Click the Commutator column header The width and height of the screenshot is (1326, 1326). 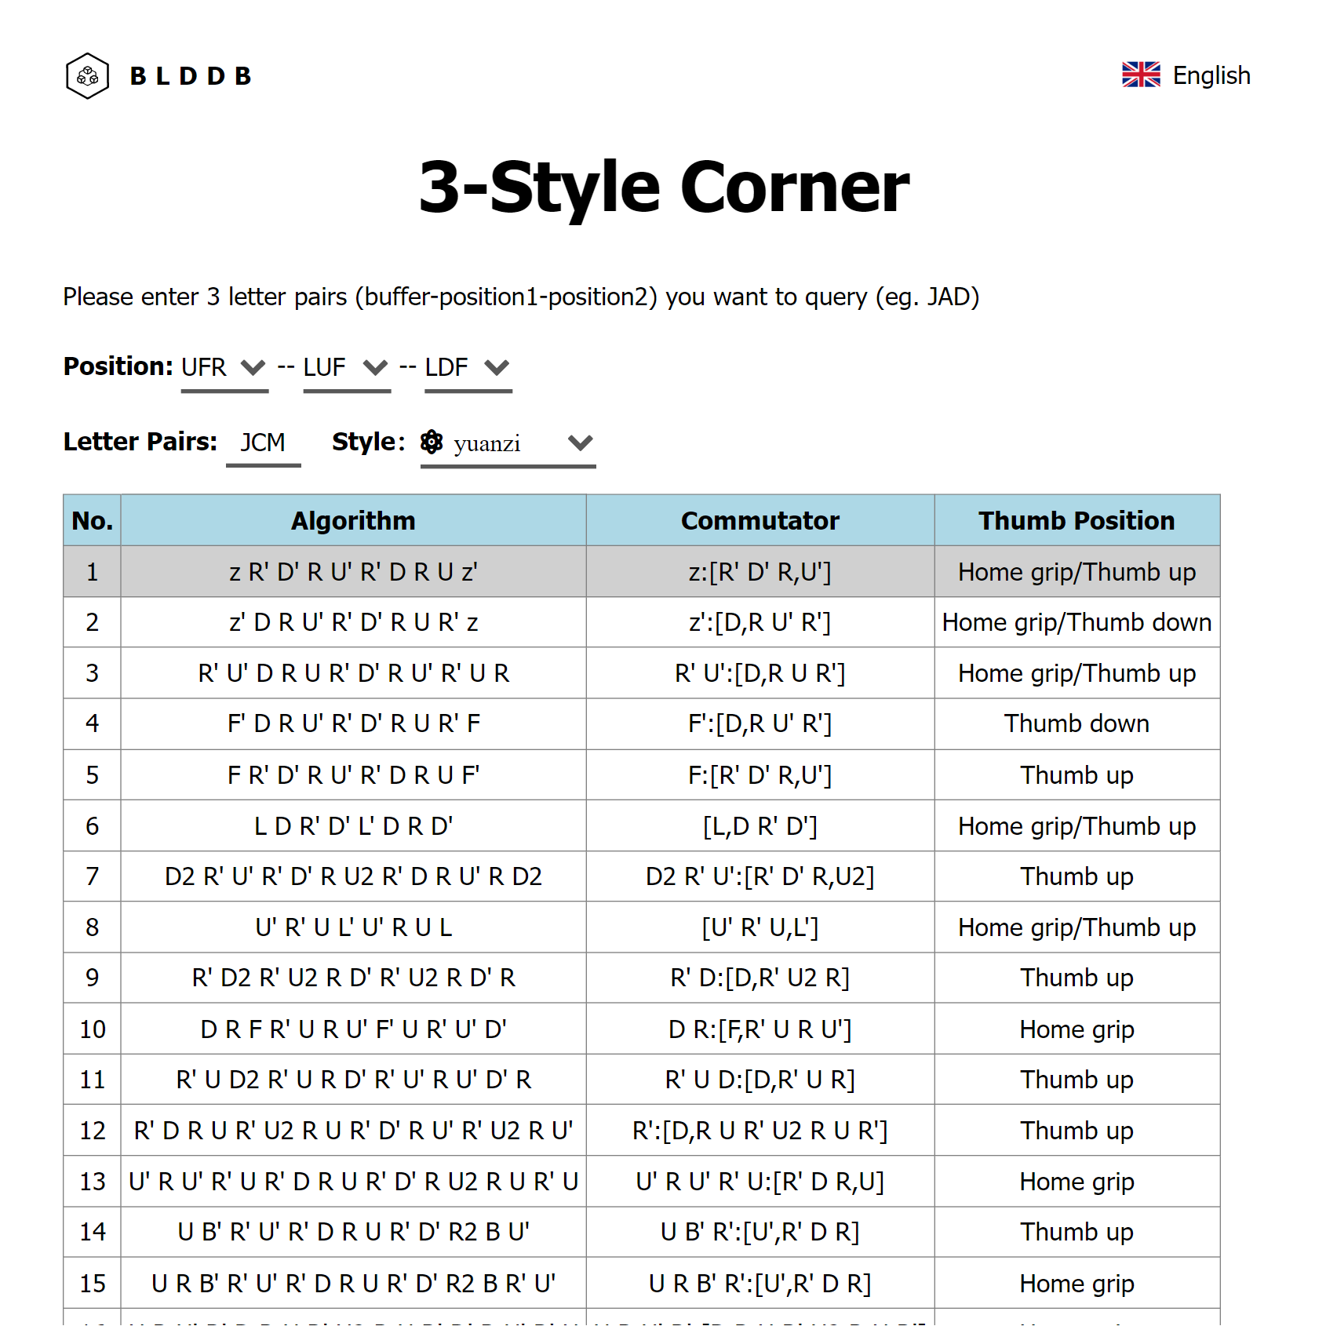coord(760,520)
